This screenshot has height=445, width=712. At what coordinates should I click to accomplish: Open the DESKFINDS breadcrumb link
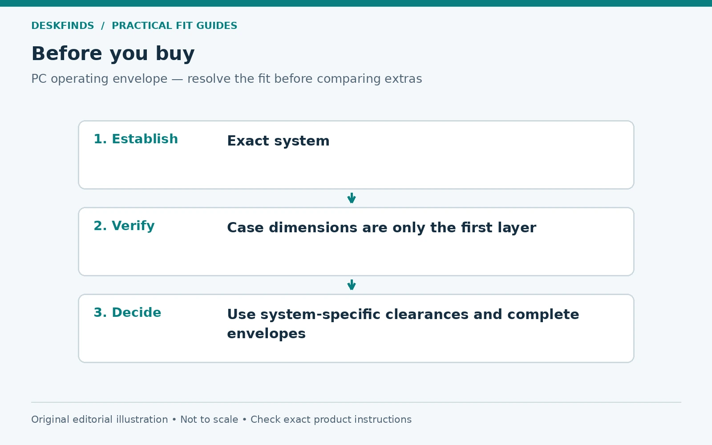(x=63, y=26)
